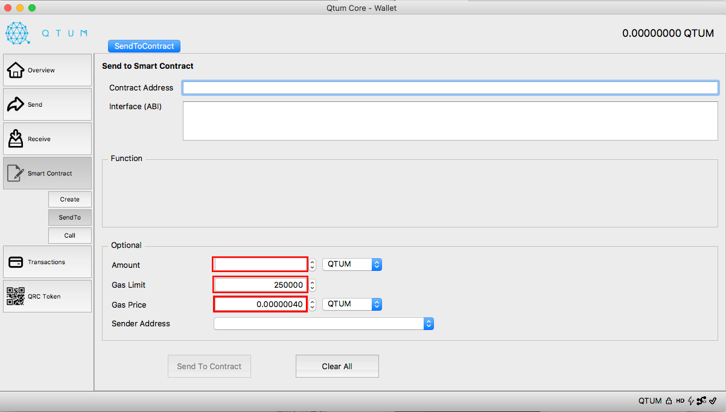726x412 pixels.
Task: Click the Sender Address label
Action: (141, 324)
